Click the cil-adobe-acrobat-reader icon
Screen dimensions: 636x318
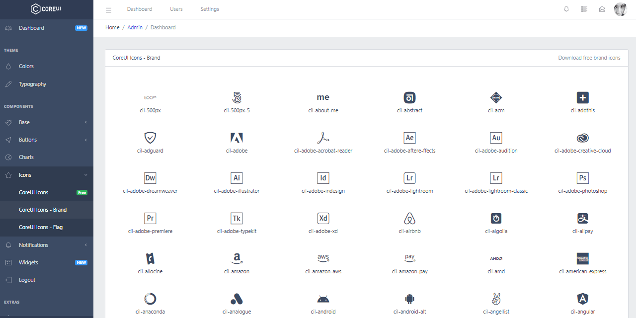pos(323,138)
